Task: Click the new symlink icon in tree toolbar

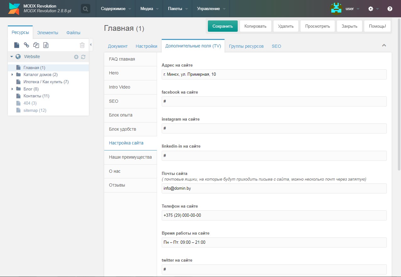Action: [36, 45]
